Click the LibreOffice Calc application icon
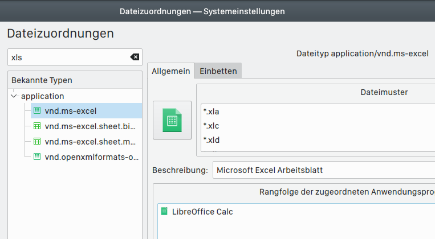 click(x=165, y=212)
